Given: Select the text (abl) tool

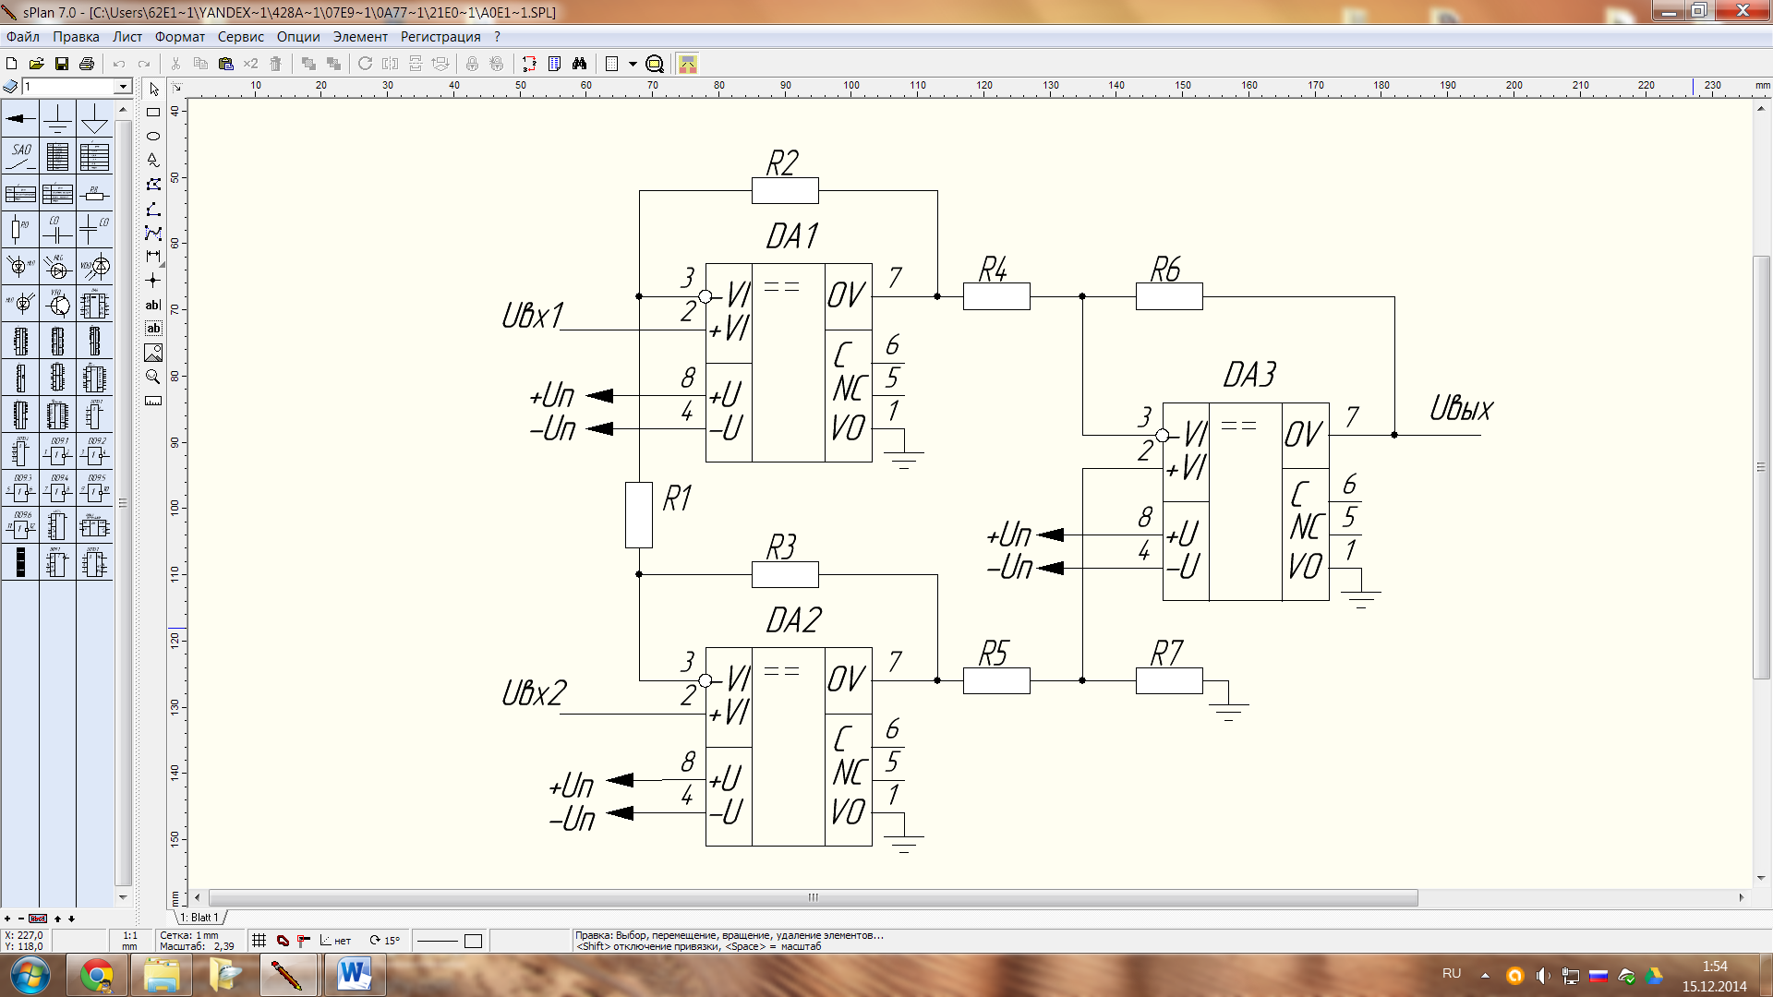Looking at the screenshot, I should pos(153,305).
